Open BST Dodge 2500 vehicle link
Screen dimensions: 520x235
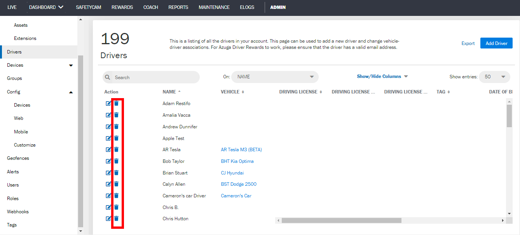tap(239, 184)
